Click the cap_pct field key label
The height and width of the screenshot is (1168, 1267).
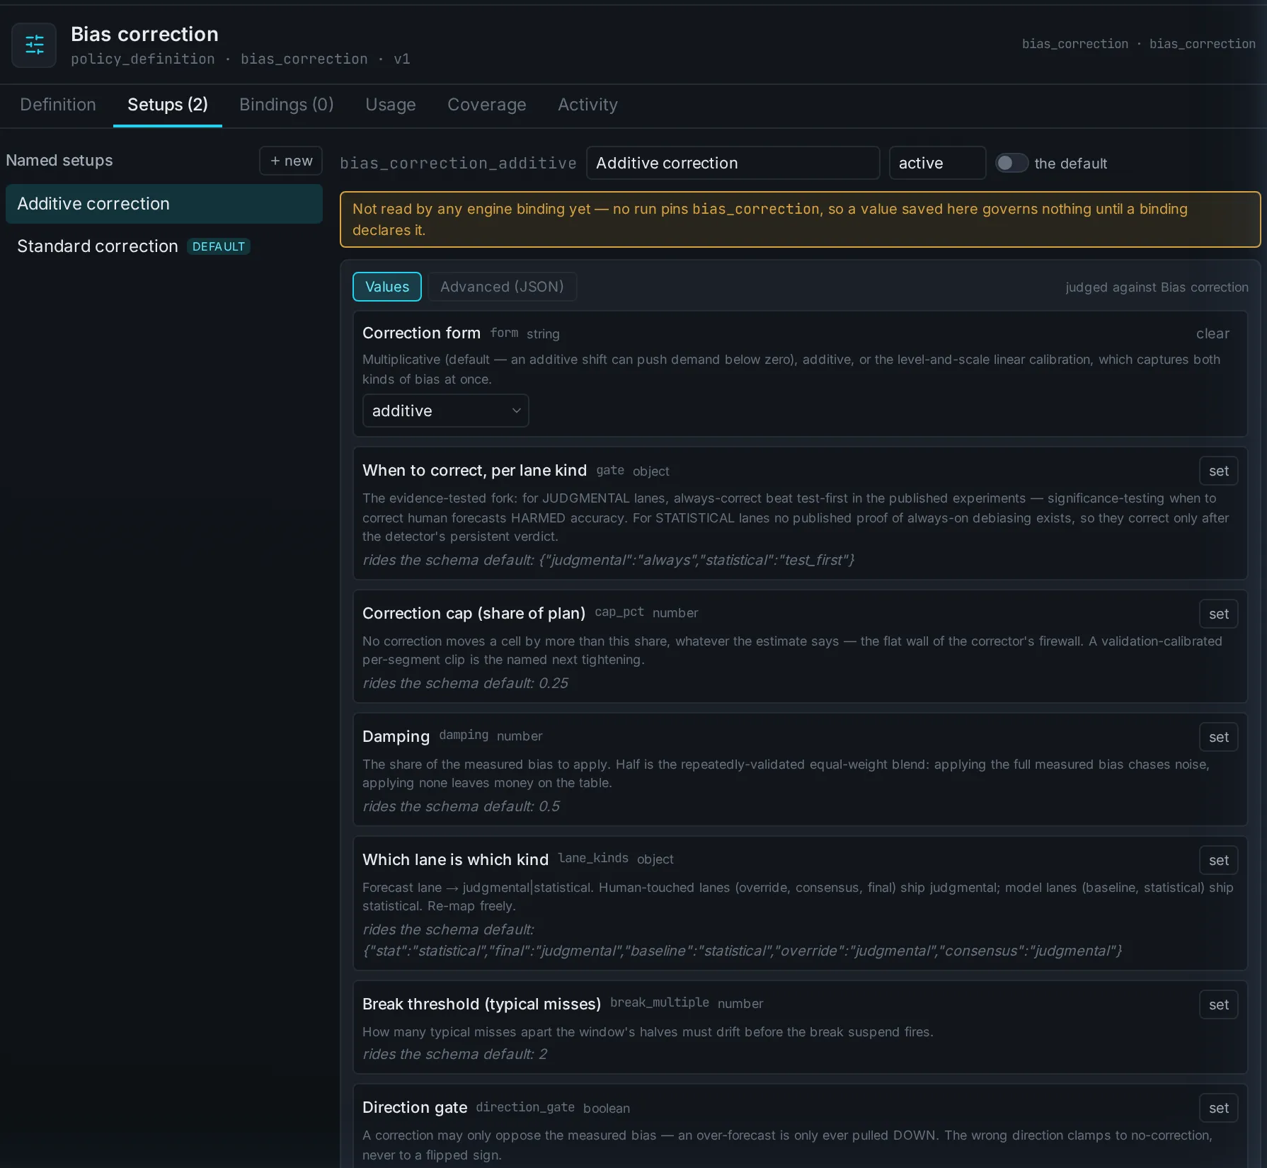619,612
